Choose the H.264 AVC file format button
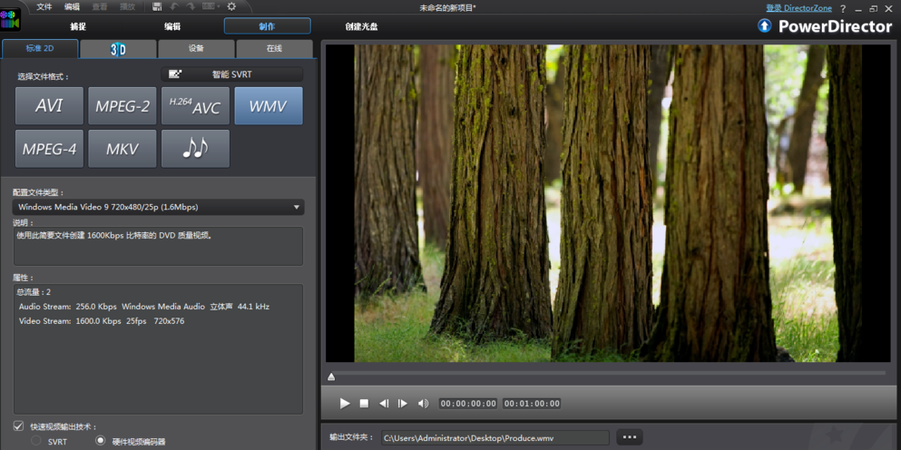Image resolution: width=901 pixels, height=450 pixels. [195, 106]
